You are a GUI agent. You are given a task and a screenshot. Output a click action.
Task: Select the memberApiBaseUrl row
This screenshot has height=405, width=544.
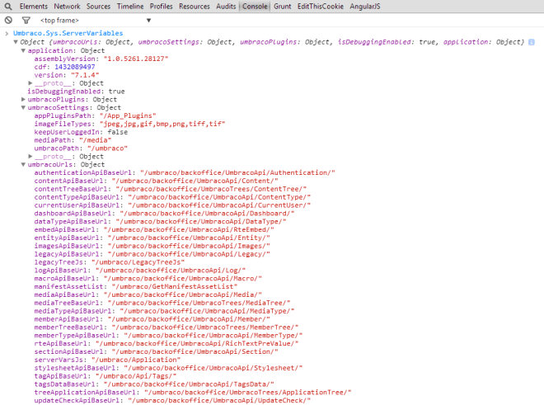click(x=152, y=319)
